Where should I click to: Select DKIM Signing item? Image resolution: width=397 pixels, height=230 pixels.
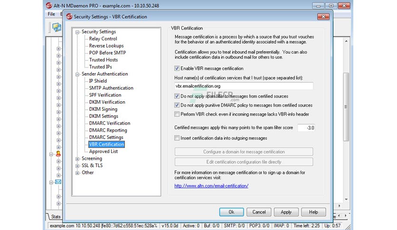(x=104, y=109)
